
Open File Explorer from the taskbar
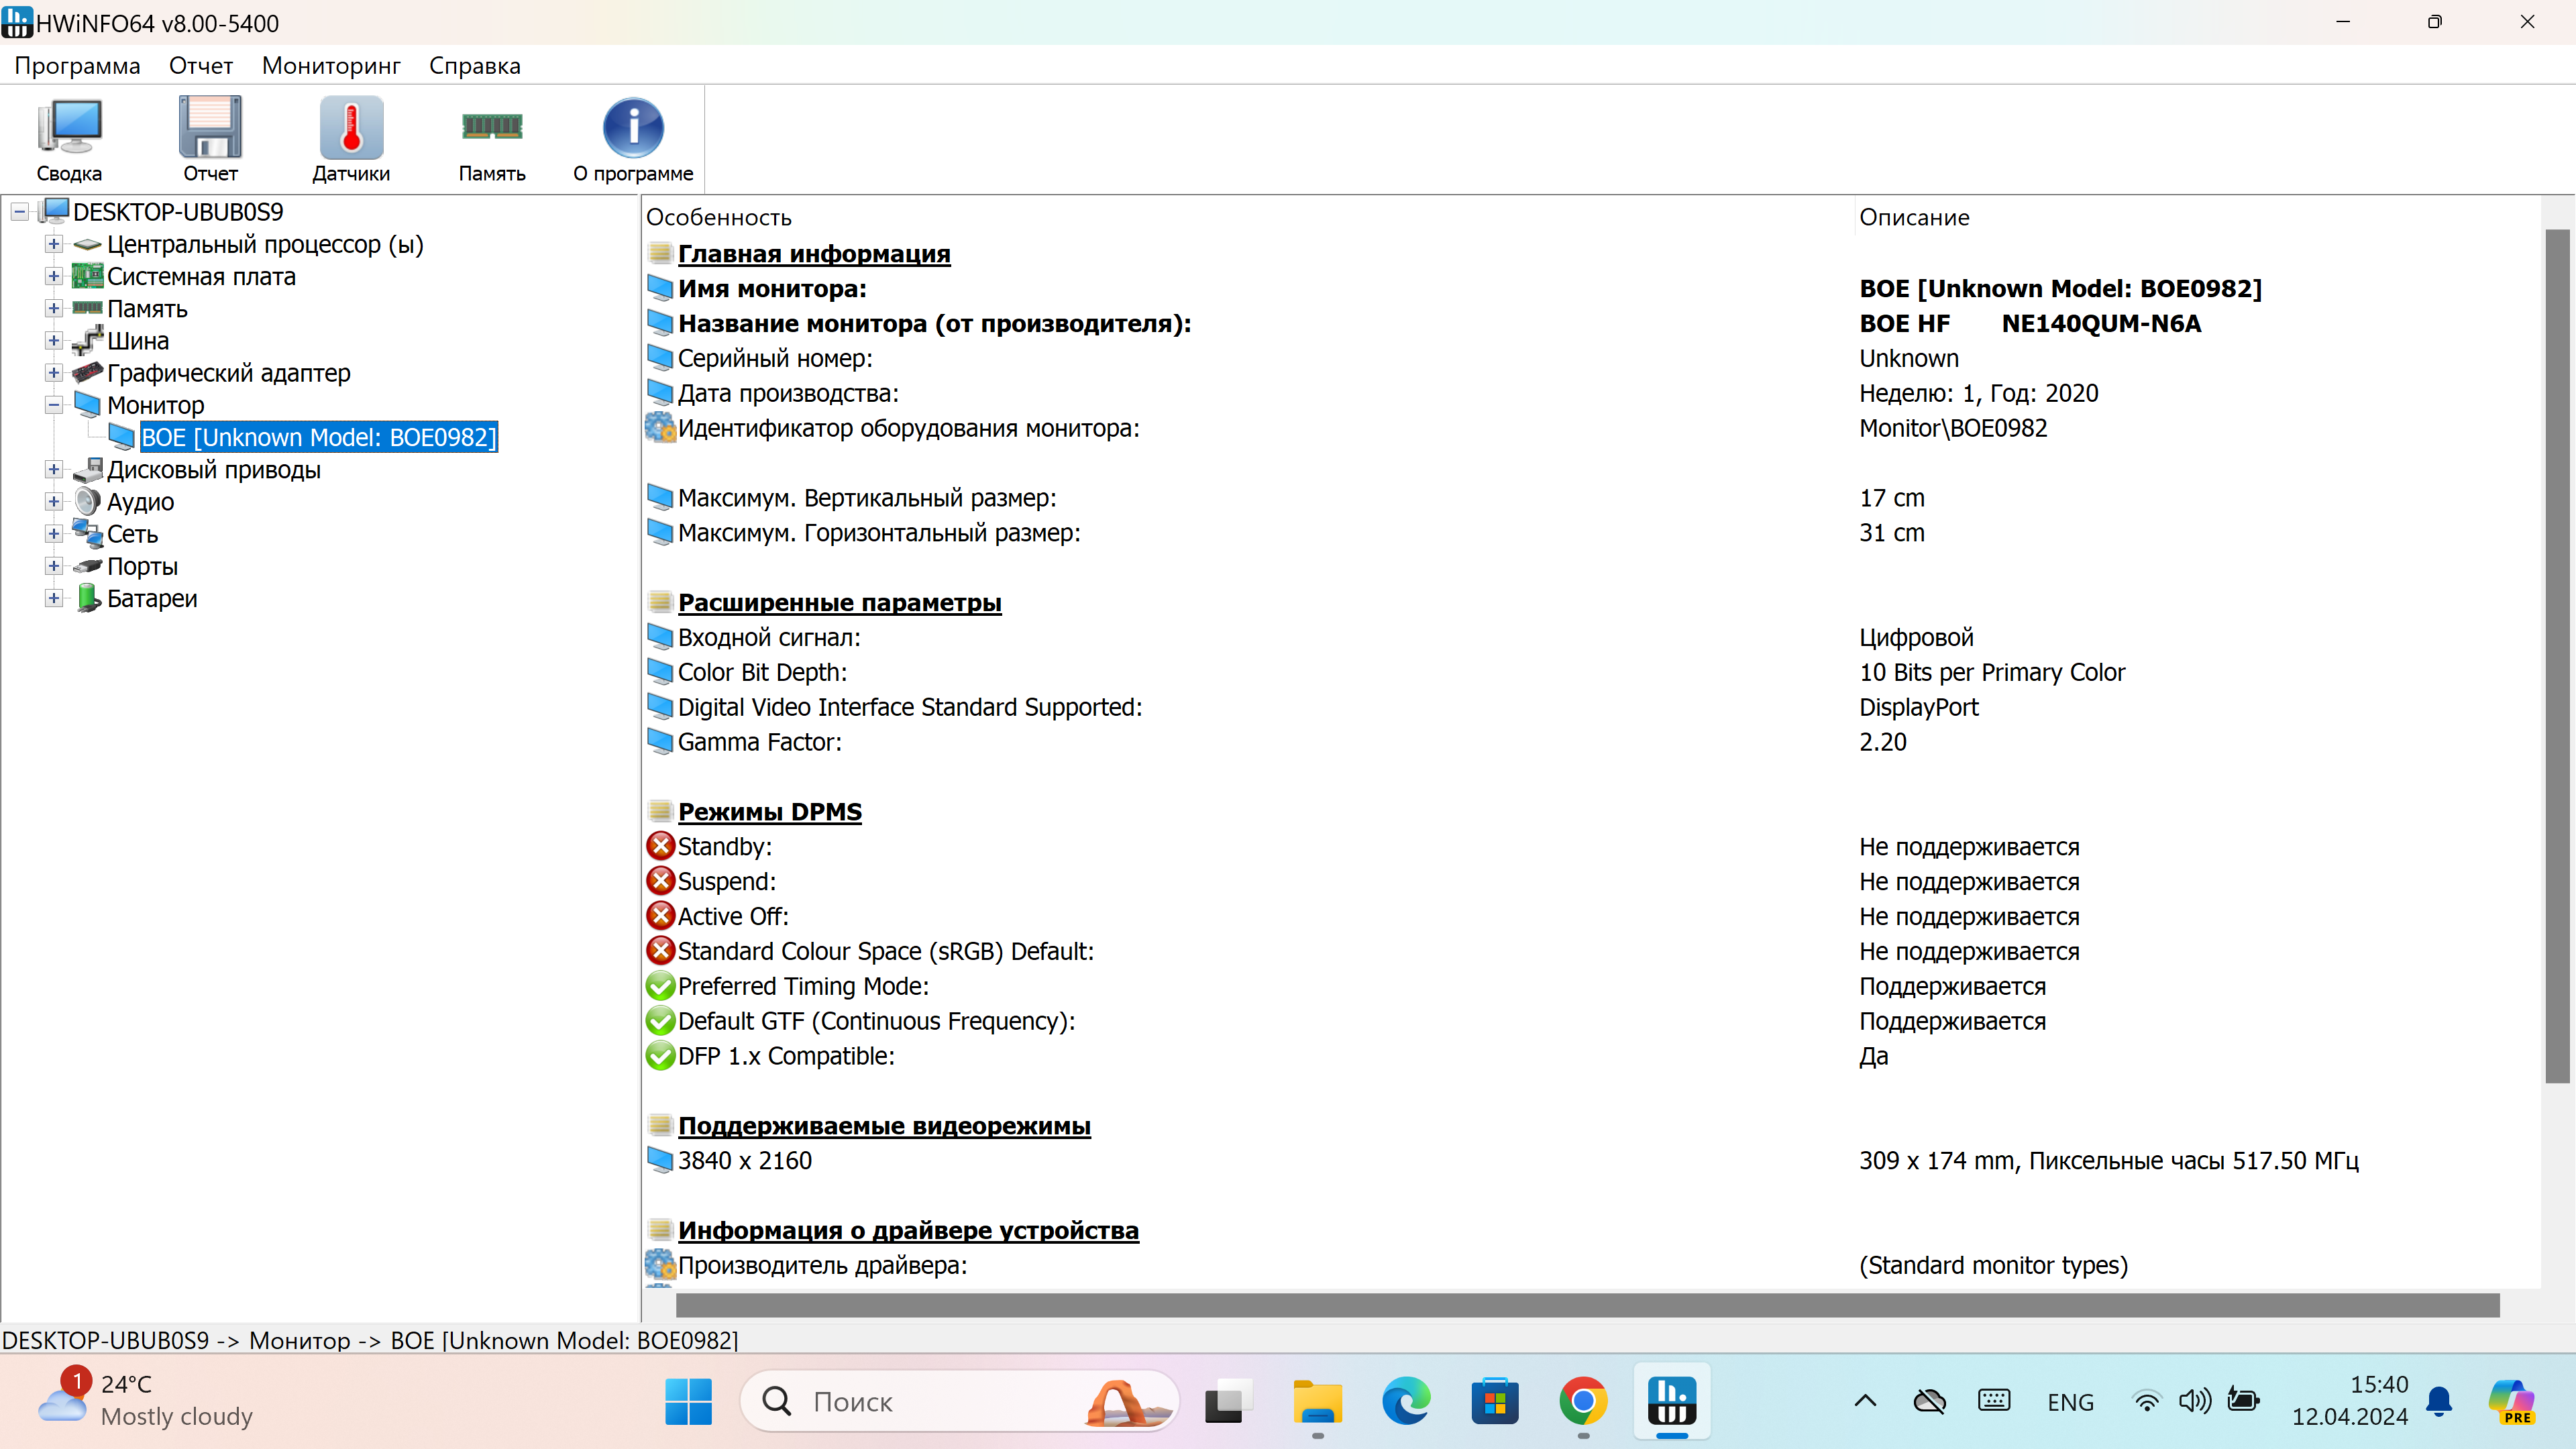coord(1318,1401)
